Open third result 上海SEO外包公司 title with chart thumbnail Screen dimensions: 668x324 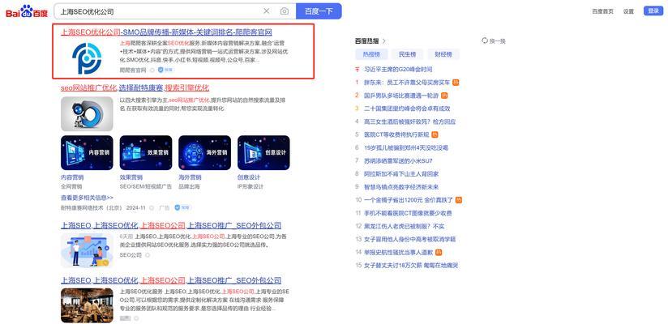[171, 225]
